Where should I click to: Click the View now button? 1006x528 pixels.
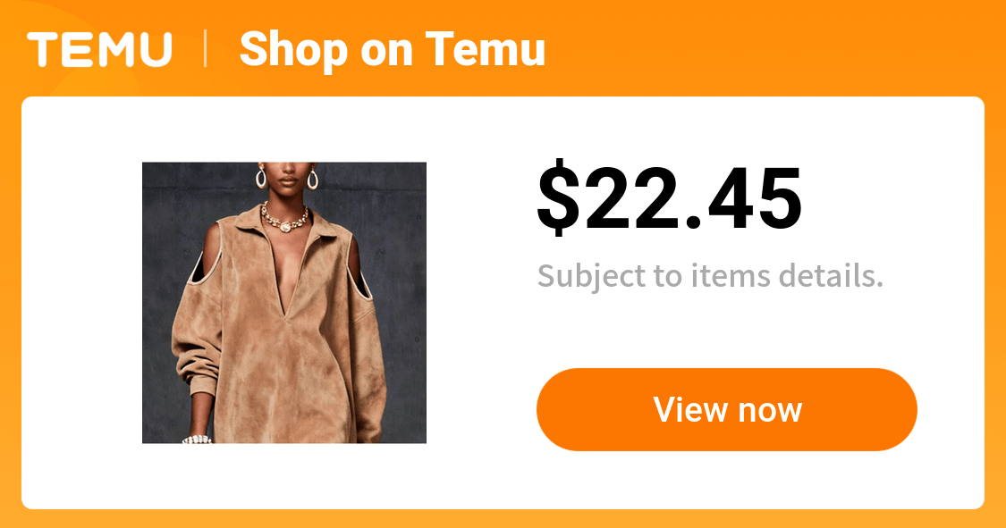coord(727,409)
